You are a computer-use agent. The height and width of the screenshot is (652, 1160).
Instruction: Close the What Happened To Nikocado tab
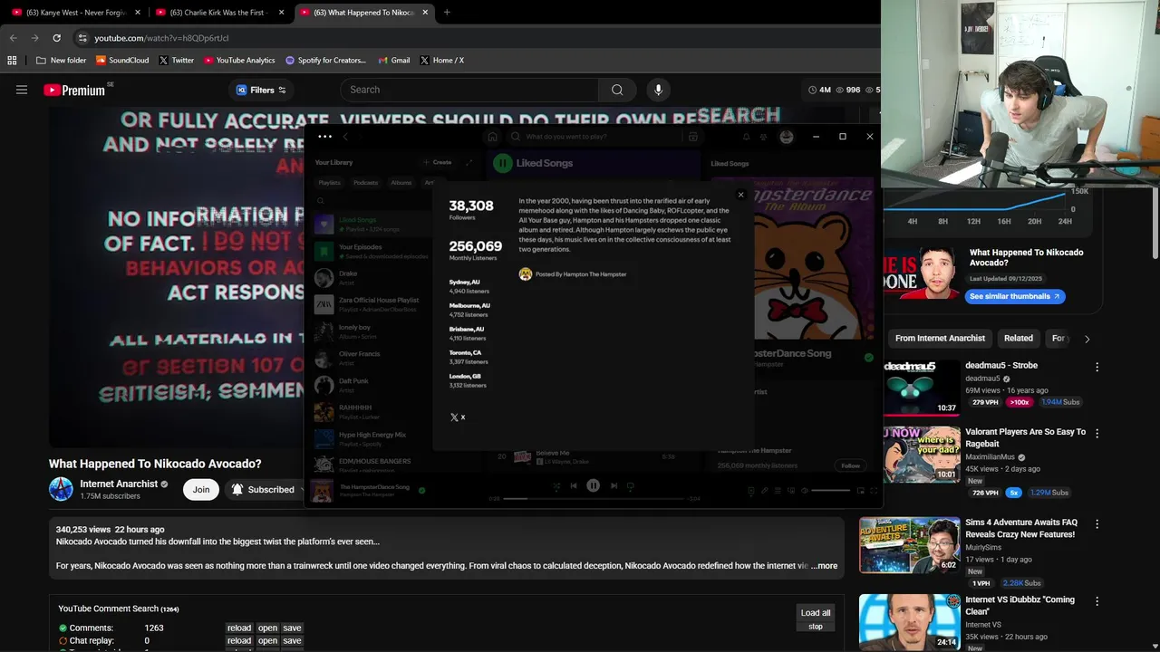[x=425, y=13]
